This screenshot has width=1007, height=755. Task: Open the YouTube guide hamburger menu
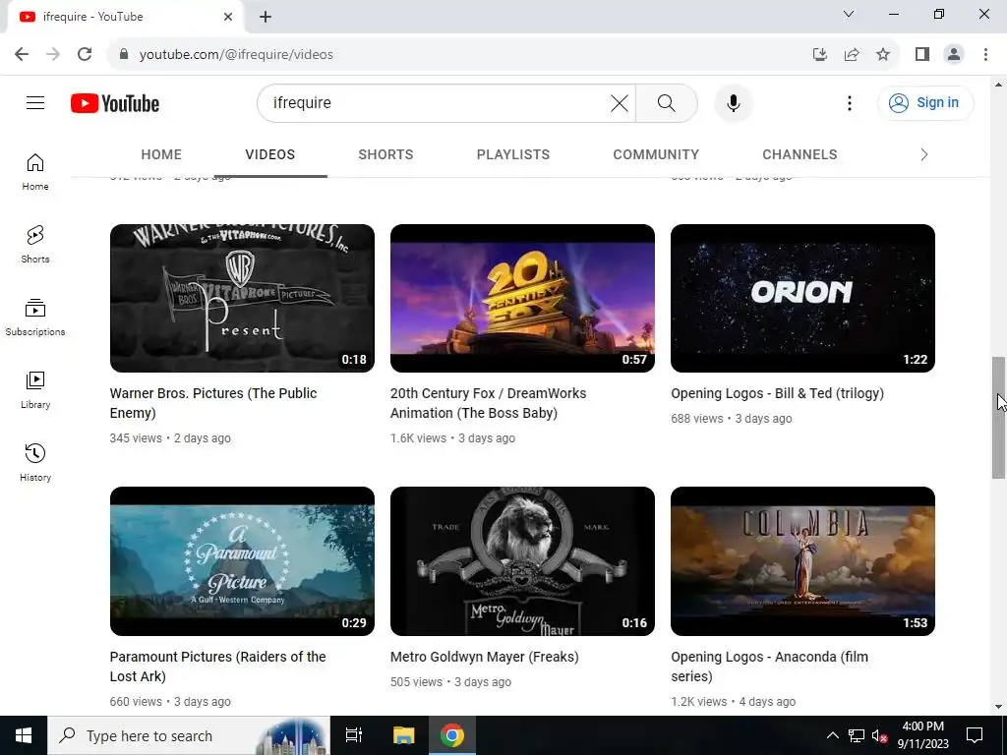click(x=35, y=102)
